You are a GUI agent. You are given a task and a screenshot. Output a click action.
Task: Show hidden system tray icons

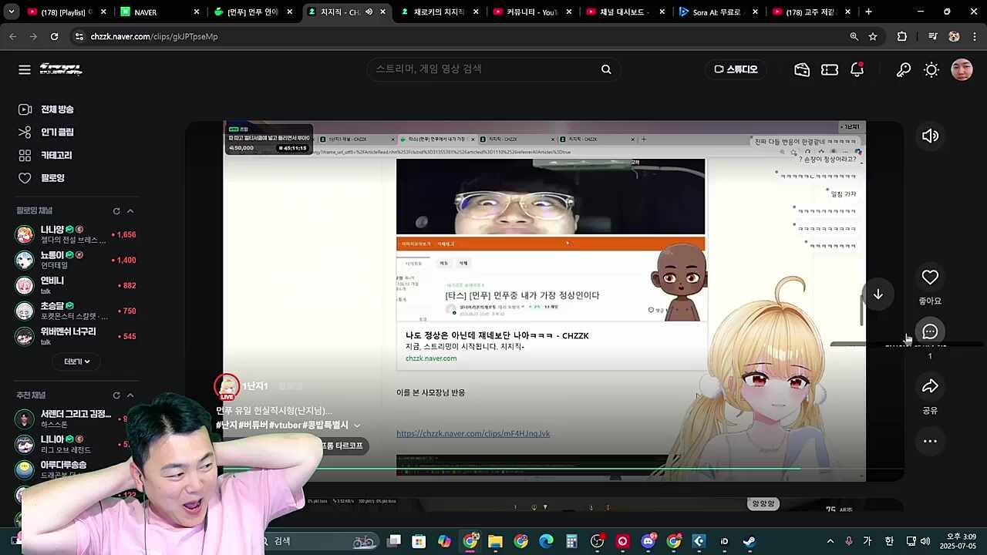click(x=830, y=541)
